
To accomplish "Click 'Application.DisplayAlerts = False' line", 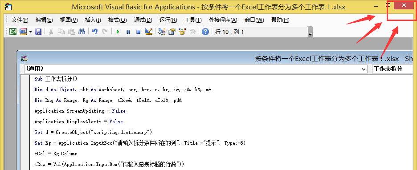I will (79, 121).
